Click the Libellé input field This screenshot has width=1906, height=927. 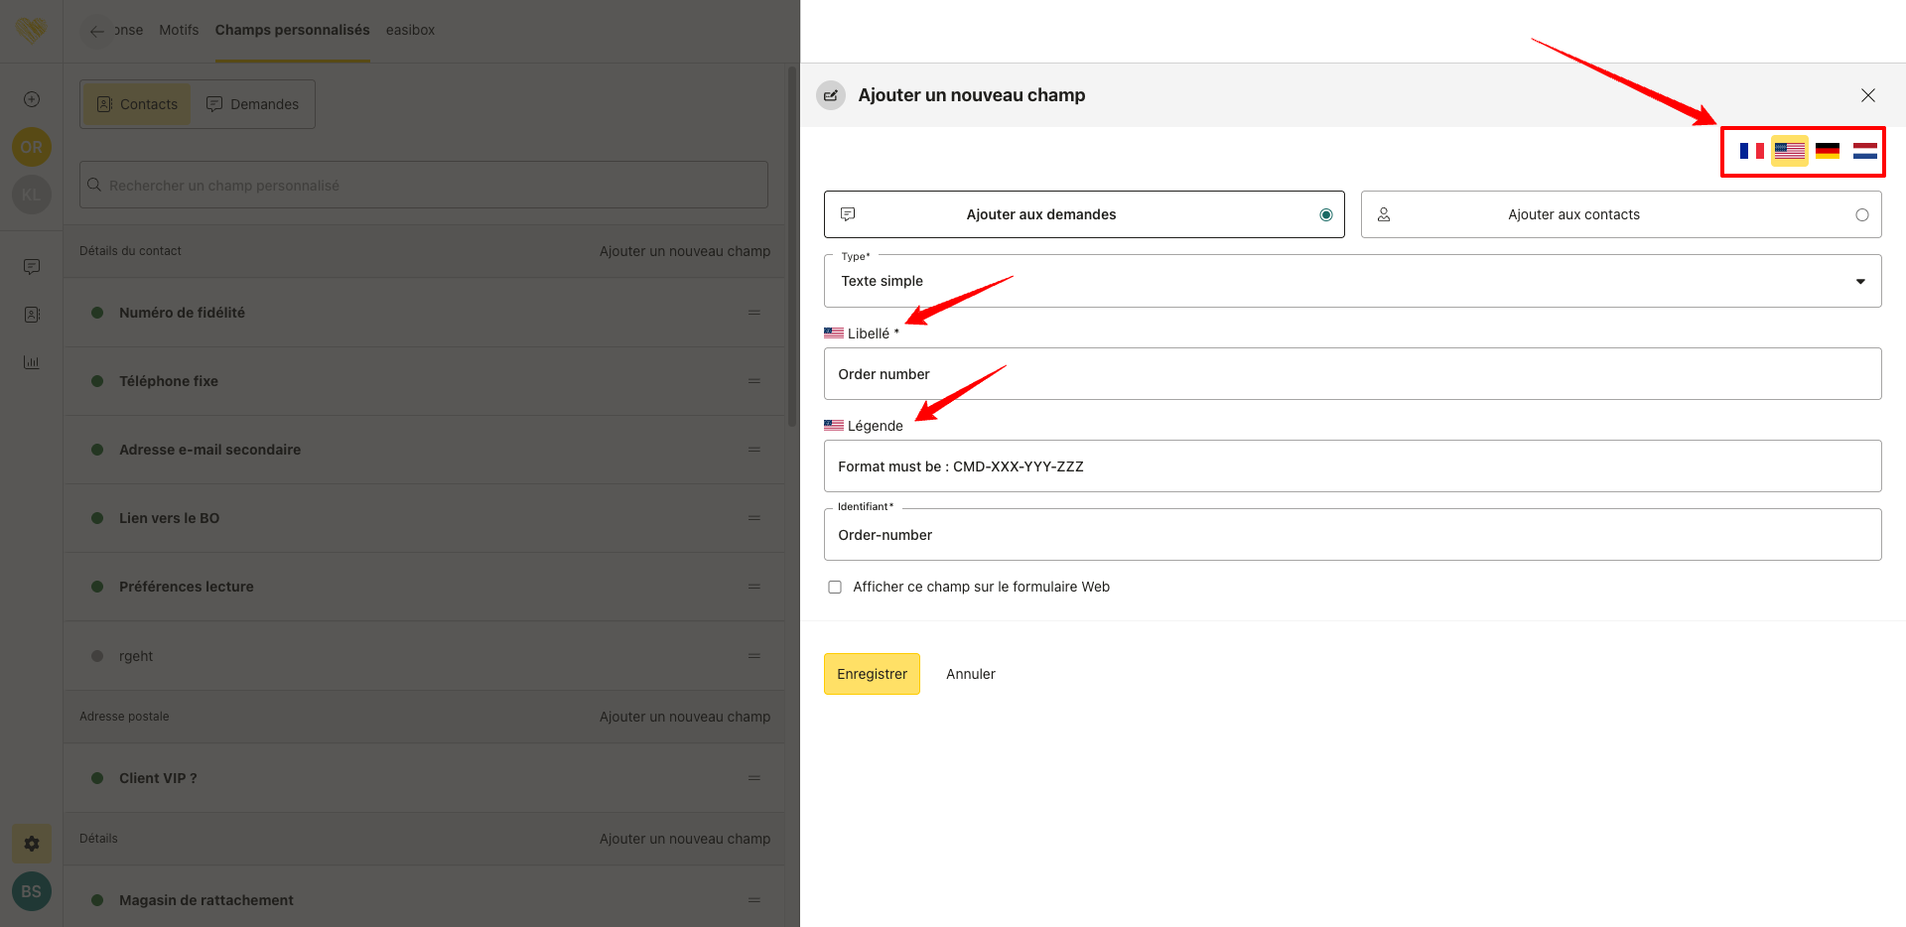[x=1352, y=374]
